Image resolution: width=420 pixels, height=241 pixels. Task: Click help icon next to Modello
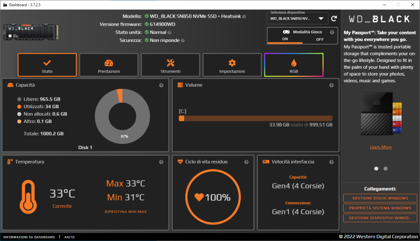(244, 17)
